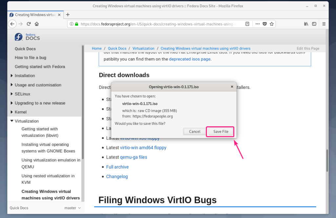Go to Virtualization in the breadcrumb

(143, 49)
